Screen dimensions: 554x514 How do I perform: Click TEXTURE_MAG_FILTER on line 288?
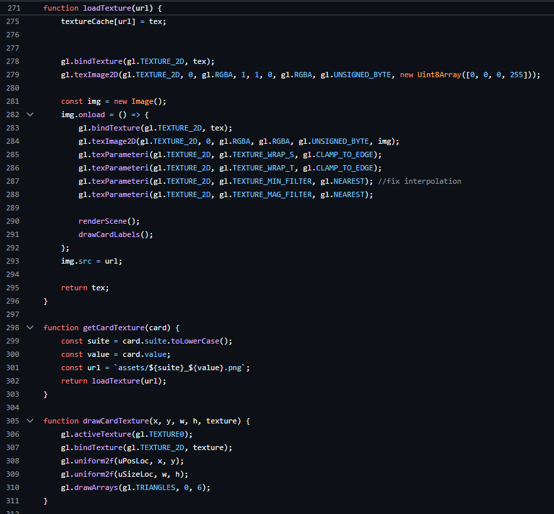(272, 194)
